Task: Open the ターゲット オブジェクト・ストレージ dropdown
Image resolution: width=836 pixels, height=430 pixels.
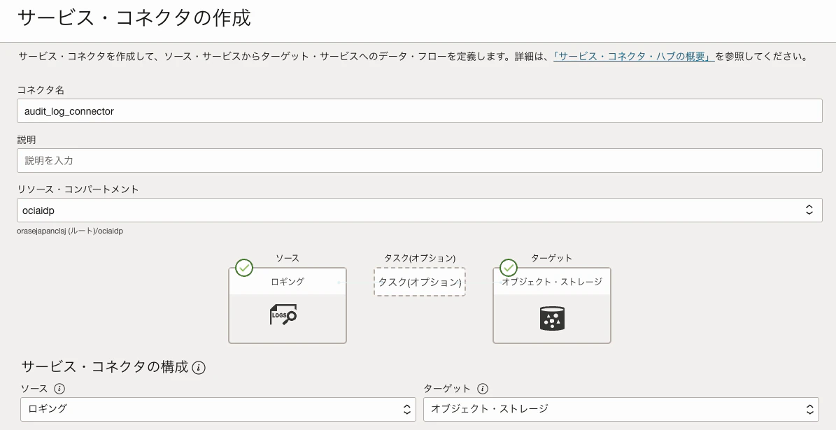Action: click(x=621, y=409)
